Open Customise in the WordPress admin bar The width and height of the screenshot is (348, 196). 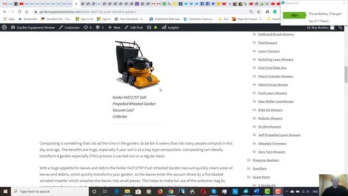(69, 28)
